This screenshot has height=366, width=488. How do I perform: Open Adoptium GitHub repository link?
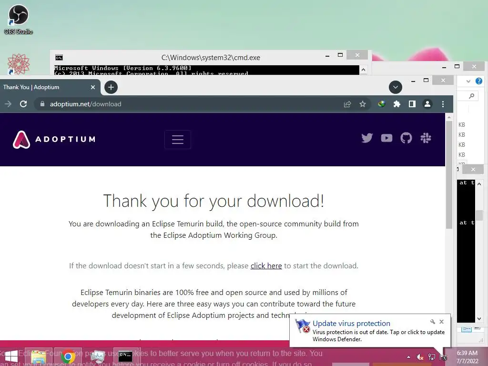point(406,138)
